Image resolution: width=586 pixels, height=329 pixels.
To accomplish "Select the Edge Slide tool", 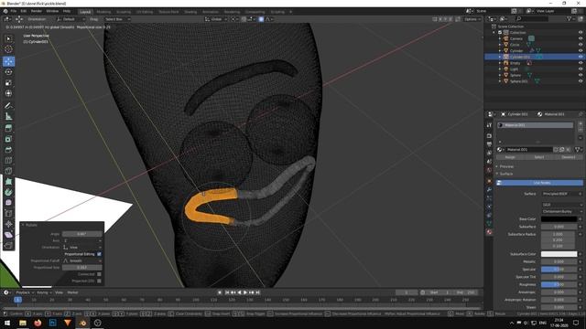I will pyautogui.click(x=8, y=213).
